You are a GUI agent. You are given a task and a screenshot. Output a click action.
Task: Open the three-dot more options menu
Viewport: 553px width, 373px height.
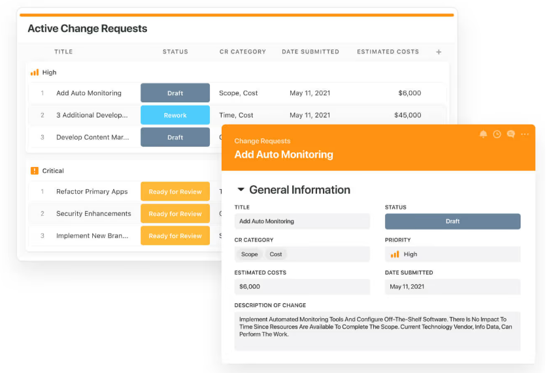click(525, 134)
